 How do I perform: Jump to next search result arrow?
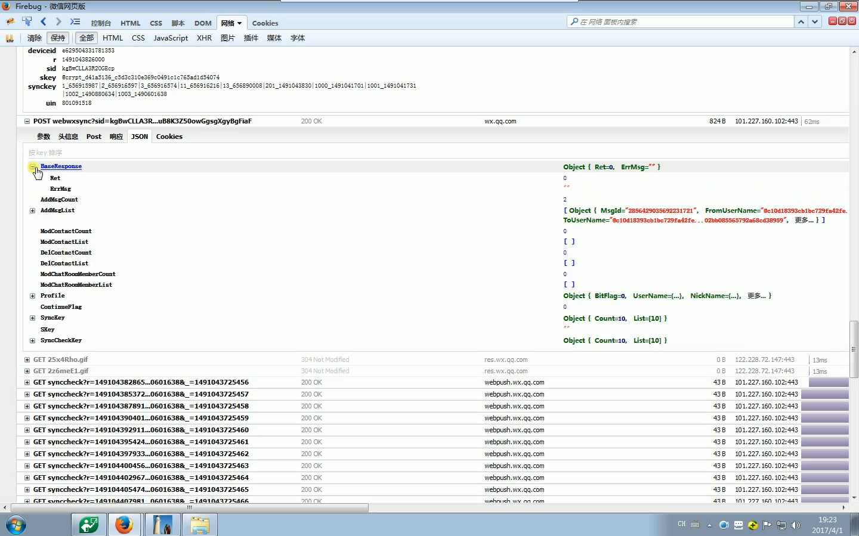point(815,21)
